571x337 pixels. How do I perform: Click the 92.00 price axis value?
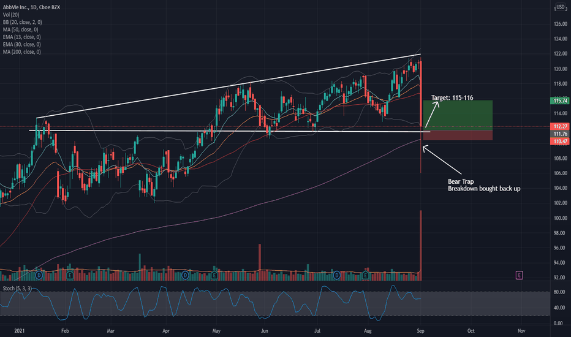pyautogui.click(x=560, y=278)
